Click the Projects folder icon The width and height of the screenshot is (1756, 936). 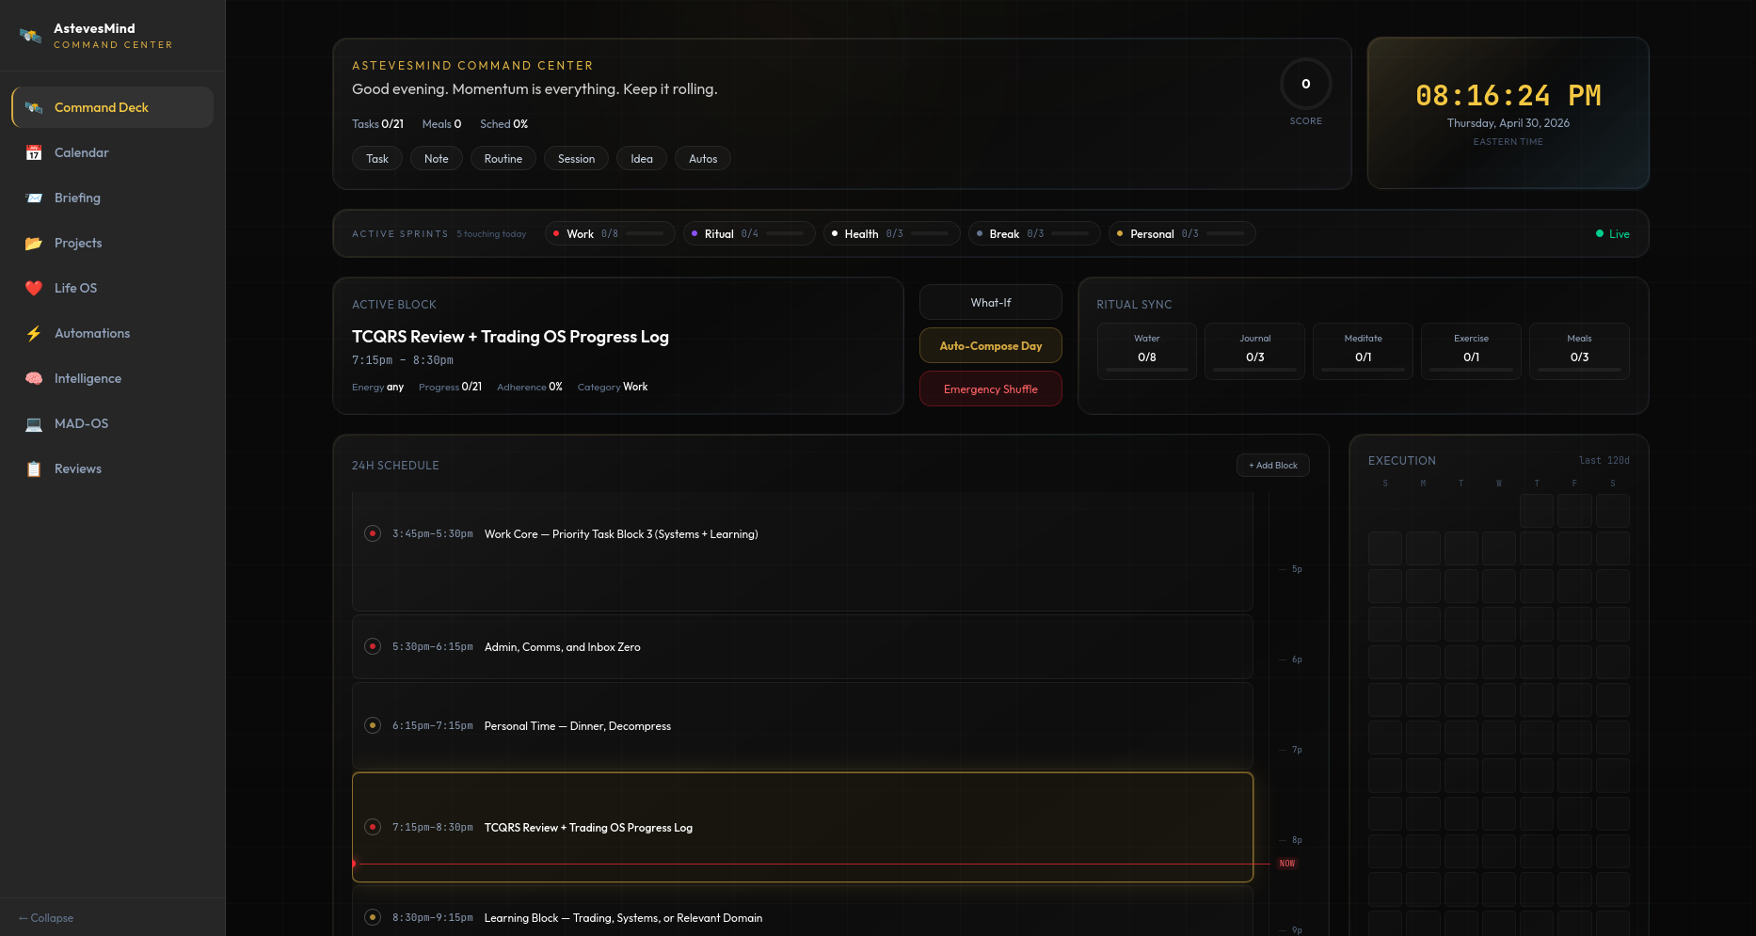pyautogui.click(x=34, y=243)
